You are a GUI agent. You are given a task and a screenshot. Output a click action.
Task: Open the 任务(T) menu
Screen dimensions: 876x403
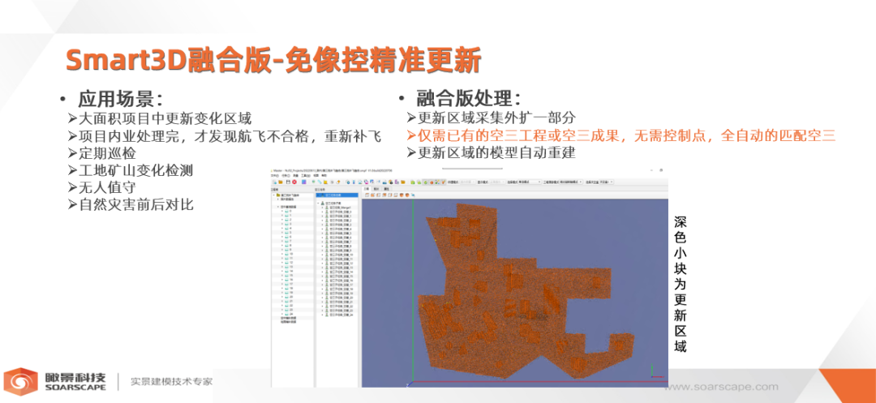286,175
